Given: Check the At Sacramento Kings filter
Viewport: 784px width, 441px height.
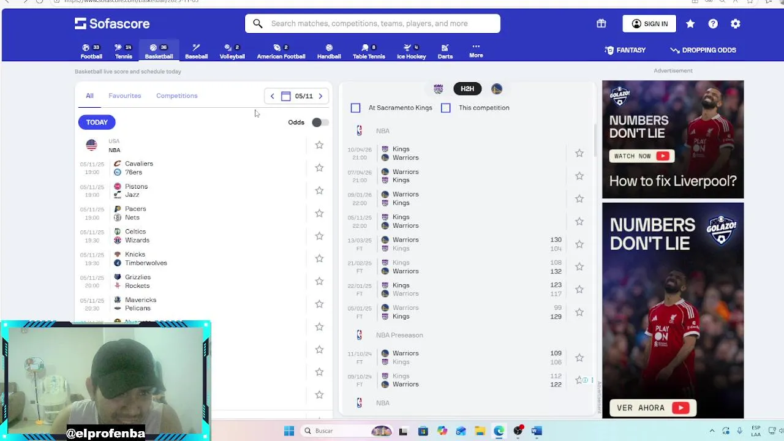Looking at the screenshot, I should [x=355, y=108].
